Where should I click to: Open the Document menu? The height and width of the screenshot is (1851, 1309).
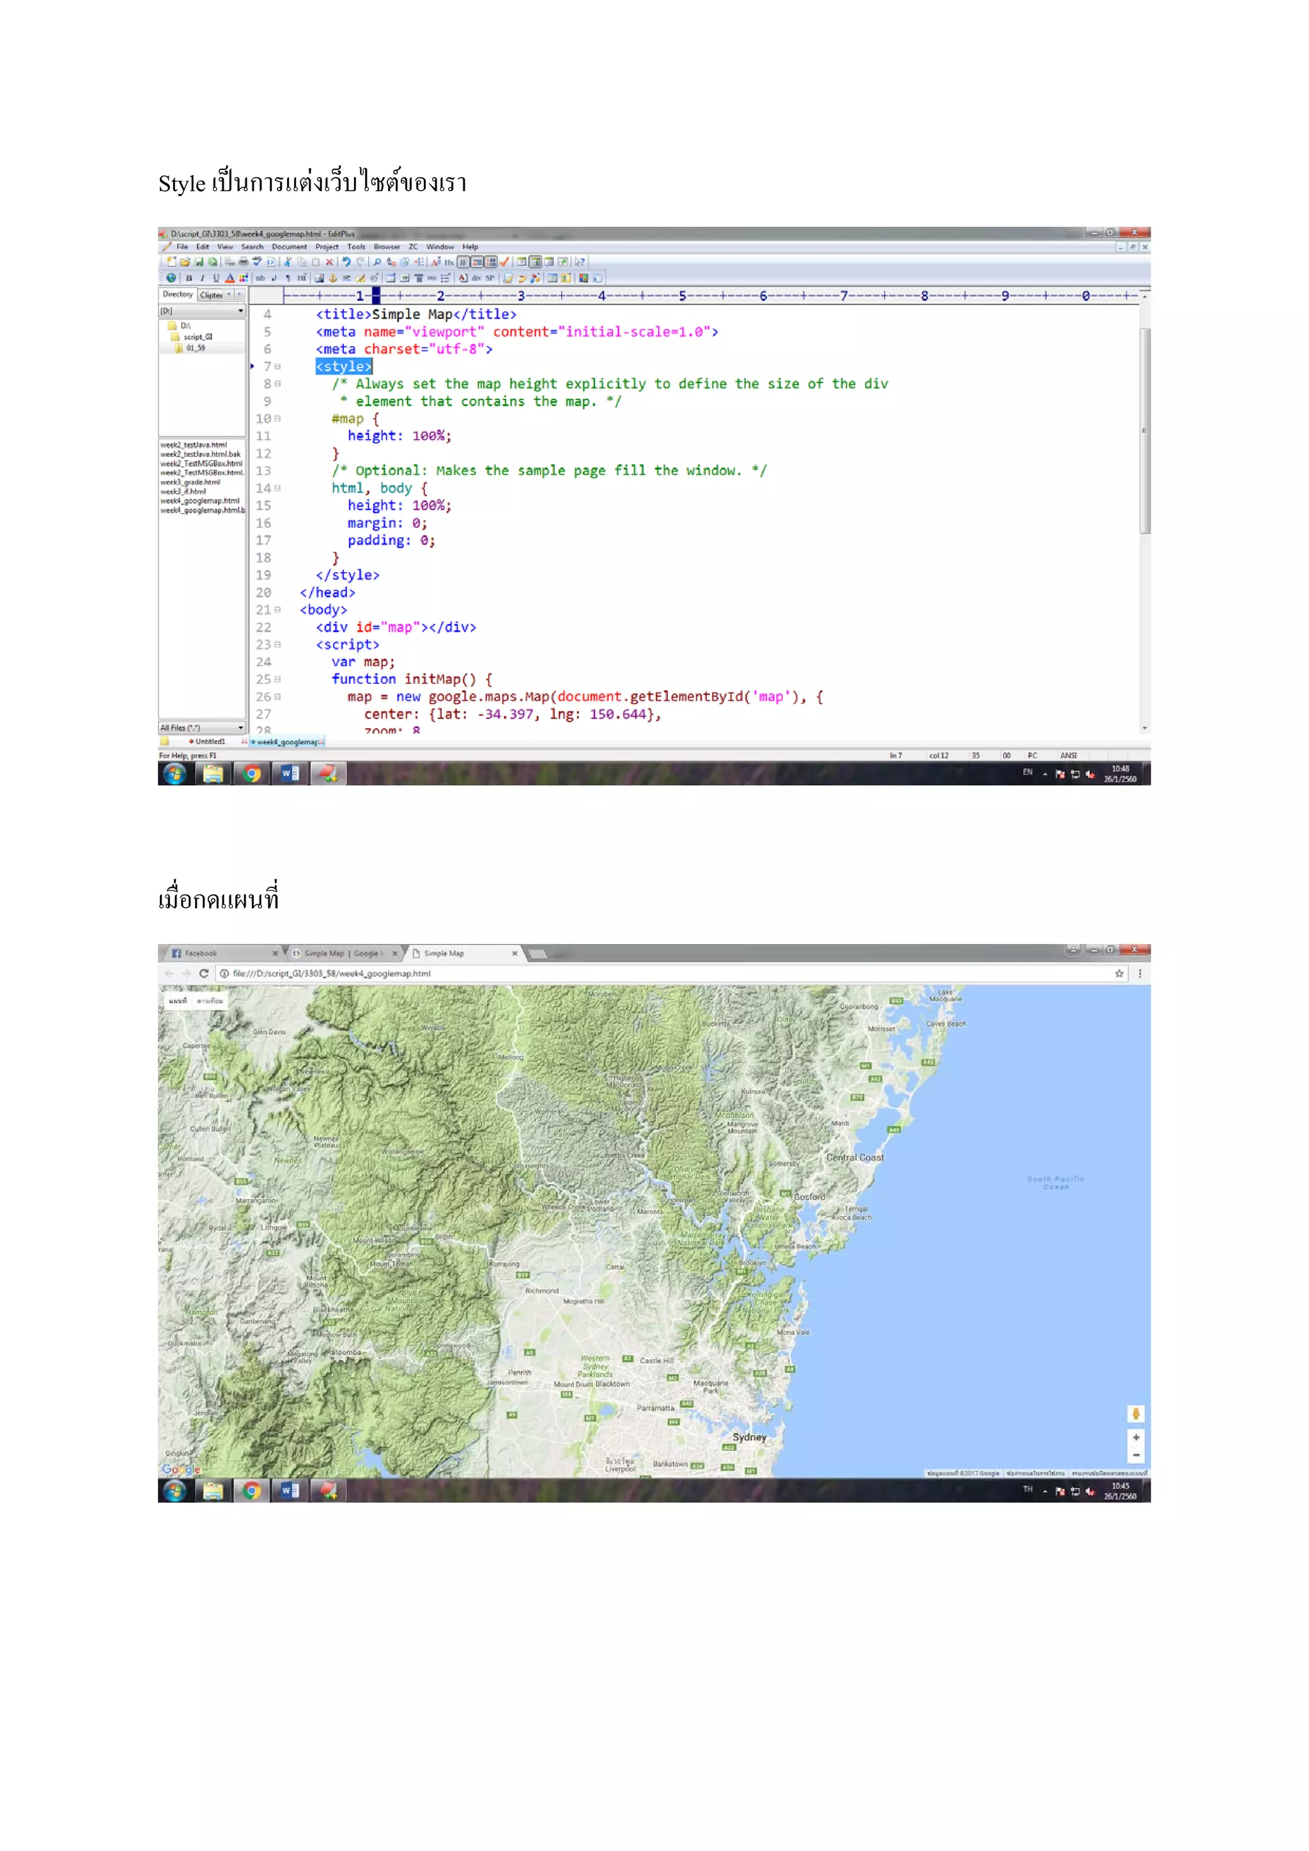288,247
